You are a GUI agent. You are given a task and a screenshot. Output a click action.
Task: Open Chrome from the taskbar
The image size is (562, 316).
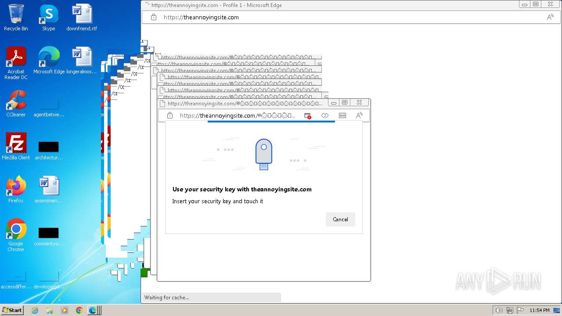(x=79, y=310)
